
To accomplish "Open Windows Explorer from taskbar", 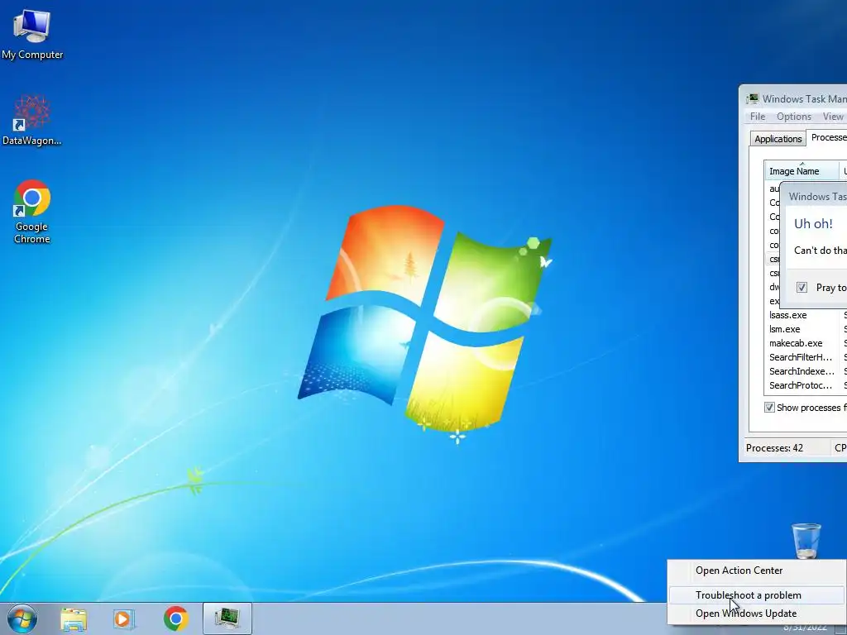I will tap(74, 618).
